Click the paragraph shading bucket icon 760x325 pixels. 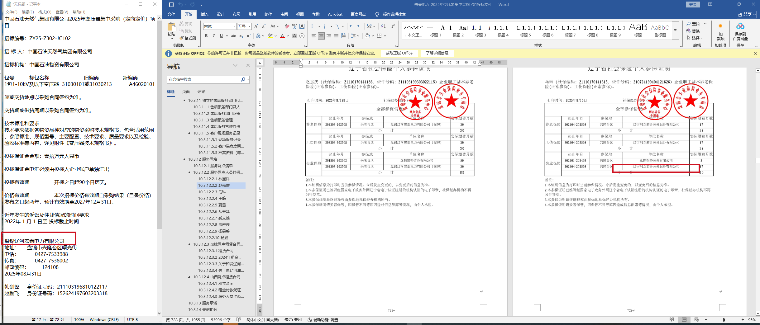(368, 36)
